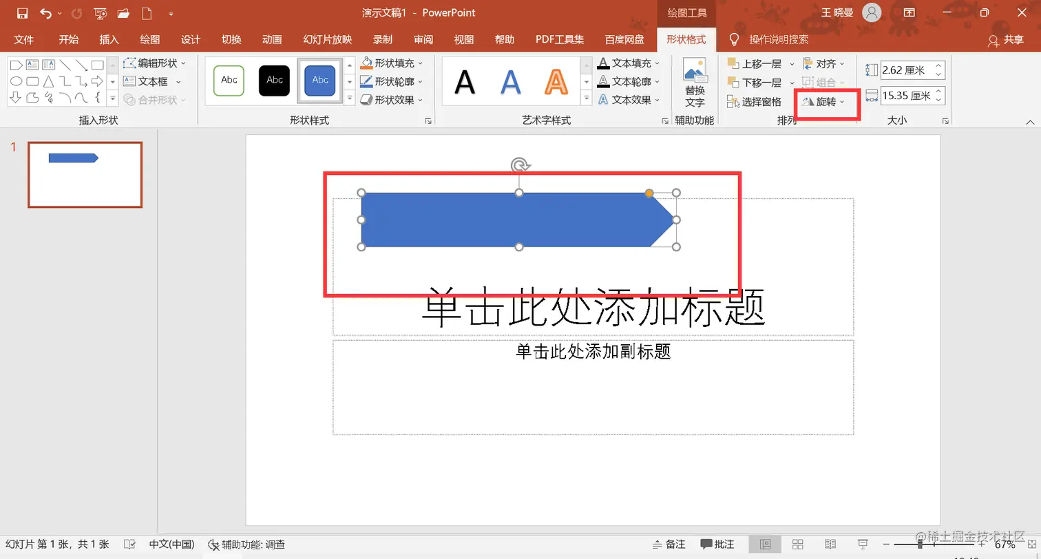Pick the scribble freeform shape
Image resolution: width=1041 pixels, height=559 pixels.
click(48, 98)
